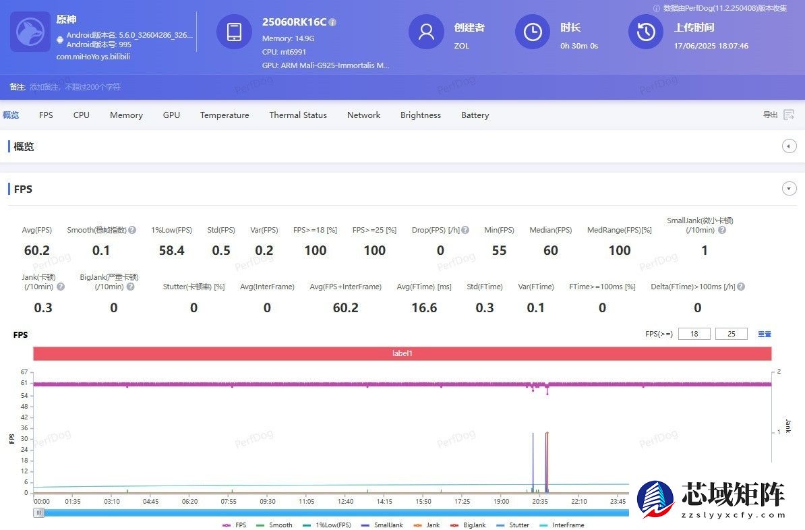Click help icon beside Delta(FTime)>100ms

(x=741, y=287)
